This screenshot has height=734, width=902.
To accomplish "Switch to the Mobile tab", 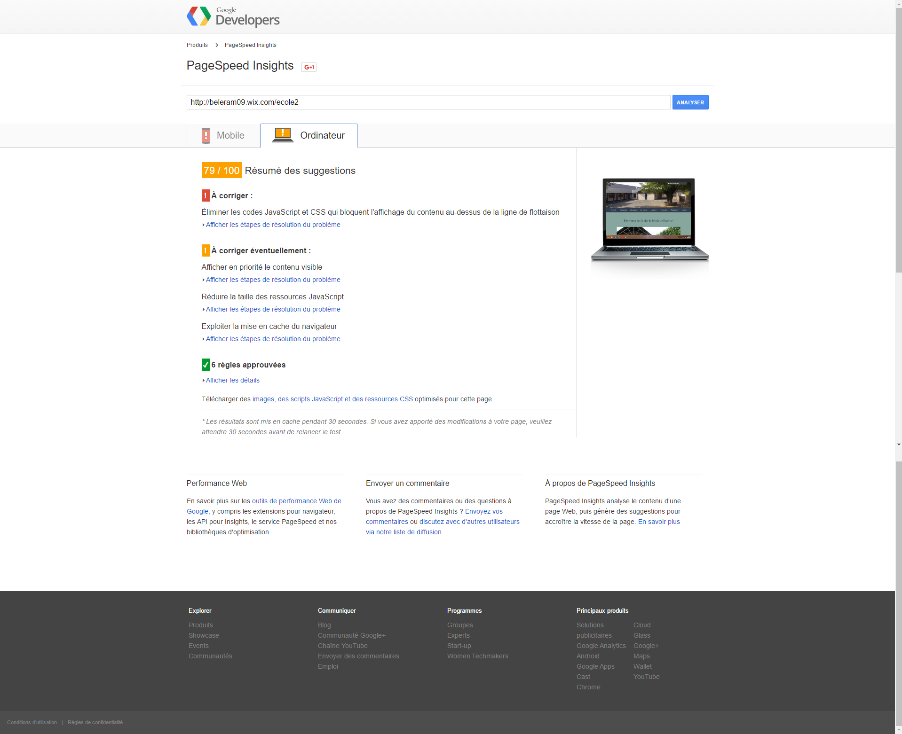I will (224, 135).
